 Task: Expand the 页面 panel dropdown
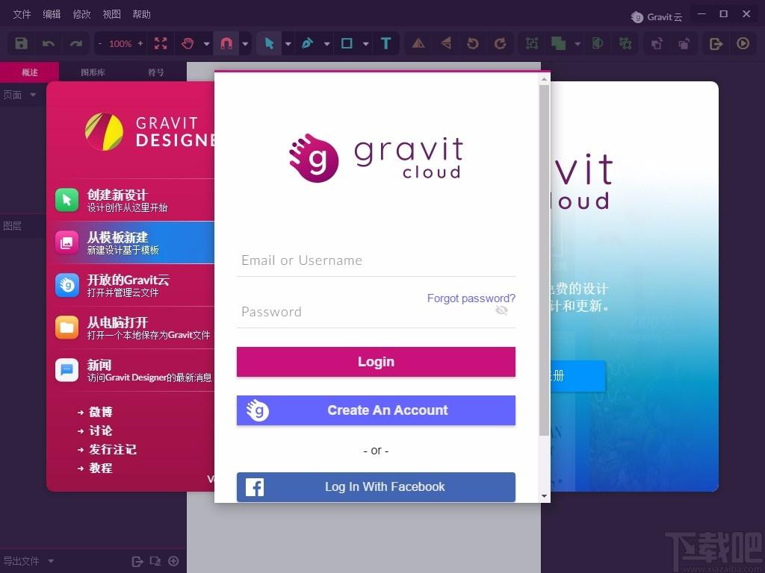click(33, 95)
